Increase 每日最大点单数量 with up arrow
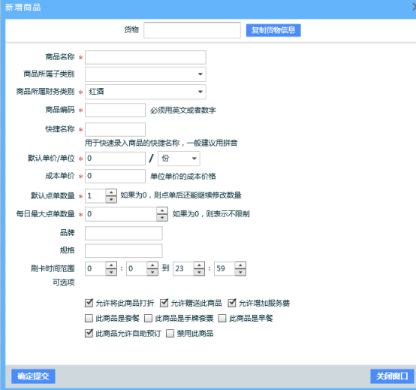This screenshot has height=390, width=416. pyautogui.click(x=162, y=211)
